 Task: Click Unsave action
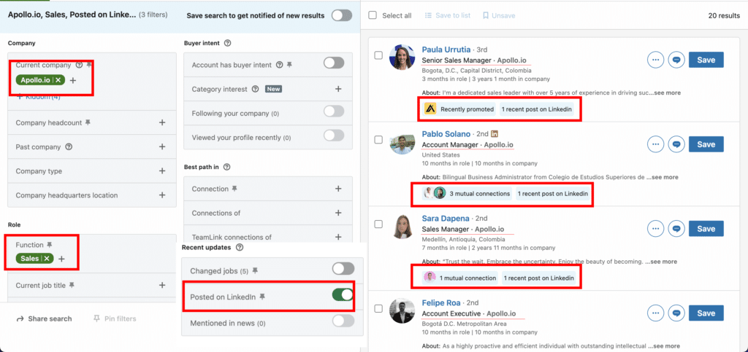click(499, 16)
